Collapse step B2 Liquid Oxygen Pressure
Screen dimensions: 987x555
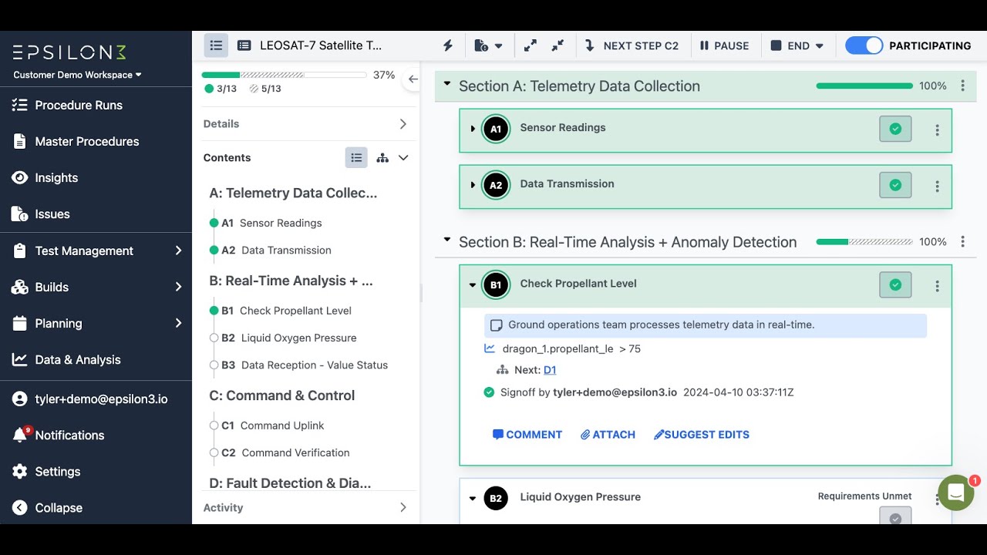pyautogui.click(x=473, y=498)
